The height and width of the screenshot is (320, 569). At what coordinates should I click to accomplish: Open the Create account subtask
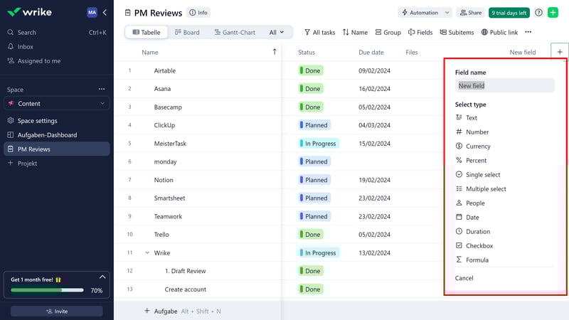(185, 289)
